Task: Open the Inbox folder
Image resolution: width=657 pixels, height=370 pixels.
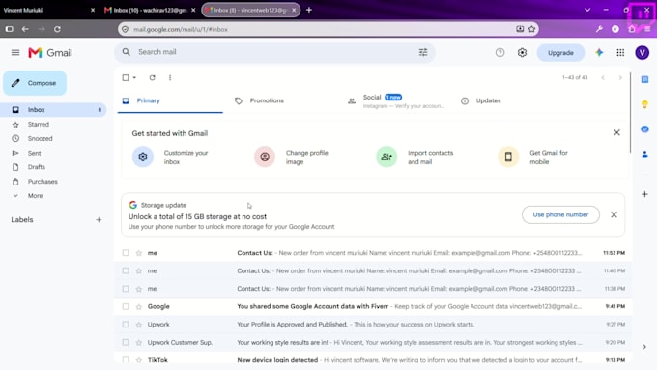Action: 53,110
